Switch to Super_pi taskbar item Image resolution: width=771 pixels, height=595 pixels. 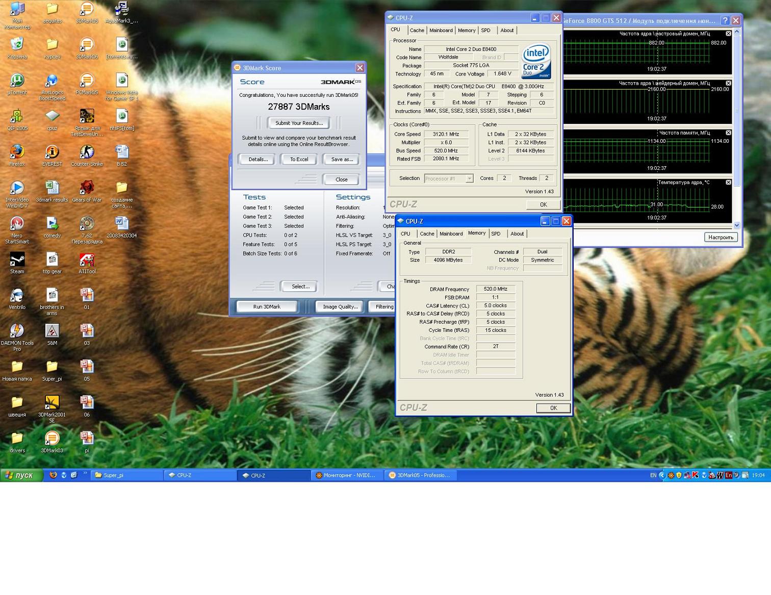point(127,475)
